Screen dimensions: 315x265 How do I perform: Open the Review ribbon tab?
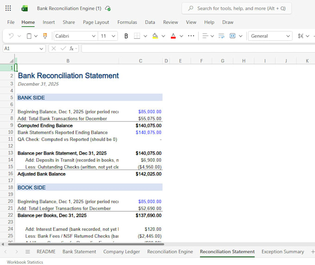pos(170,22)
